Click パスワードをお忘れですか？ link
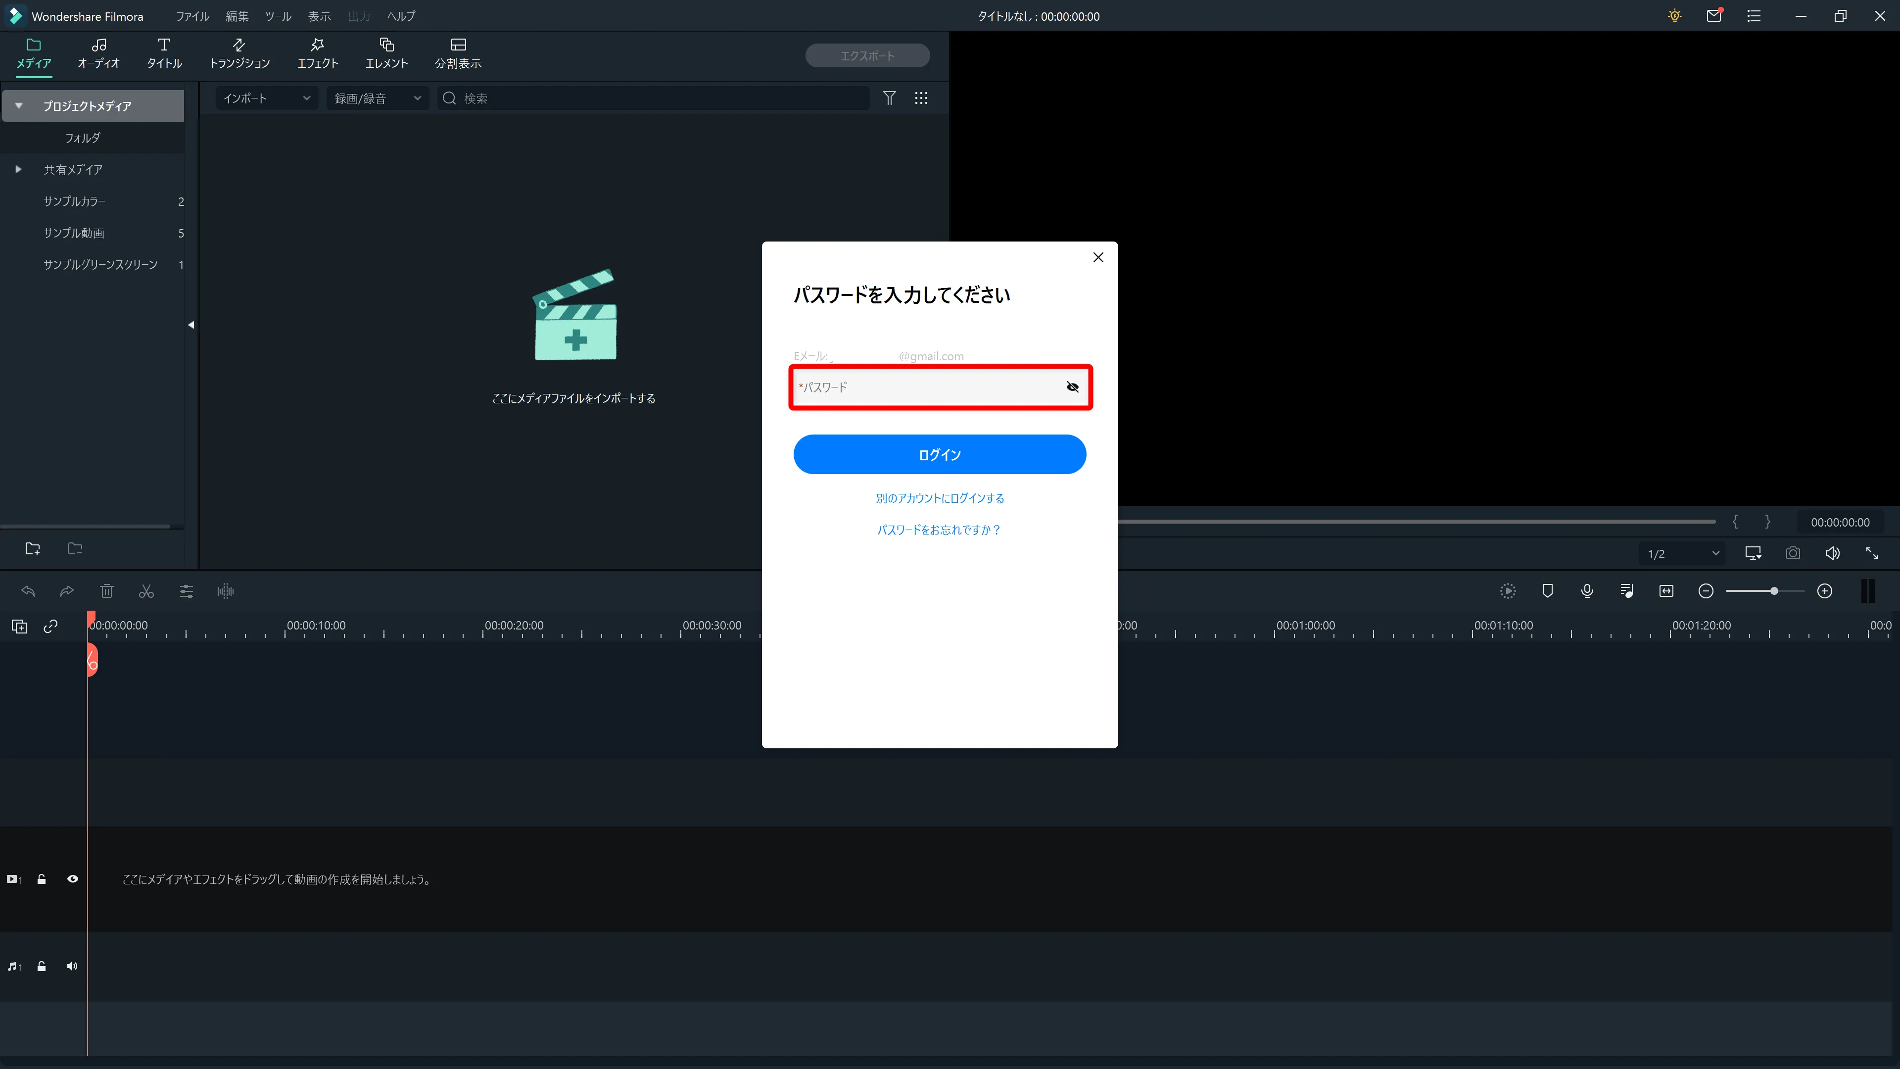 click(x=939, y=530)
